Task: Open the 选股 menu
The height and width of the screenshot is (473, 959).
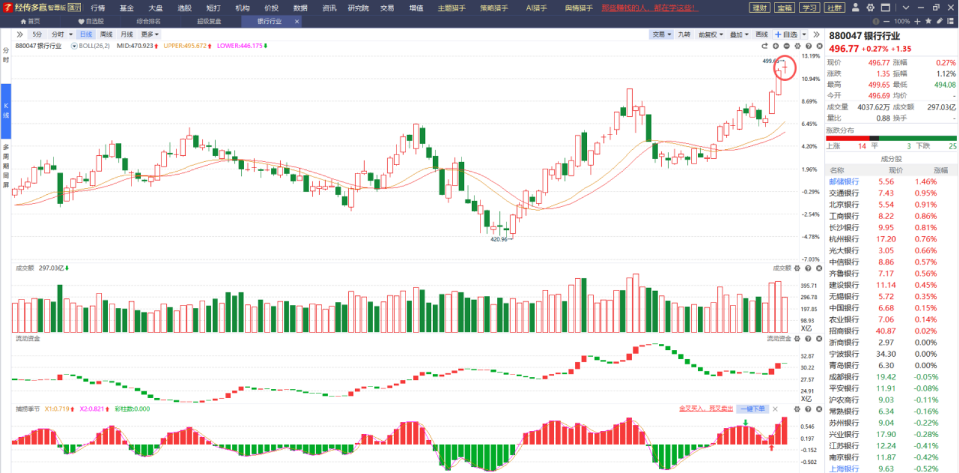Action: [x=184, y=8]
